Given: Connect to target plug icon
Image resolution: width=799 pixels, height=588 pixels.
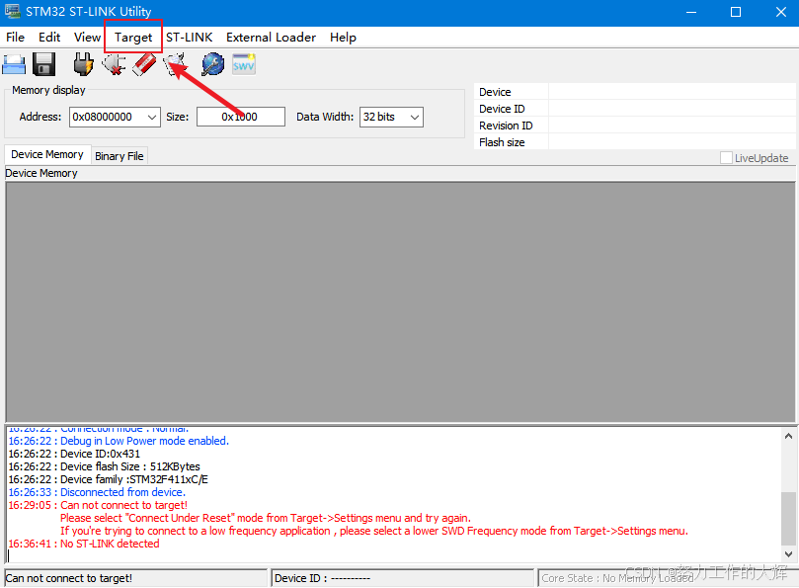Looking at the screenshot, I should (83, 64).
